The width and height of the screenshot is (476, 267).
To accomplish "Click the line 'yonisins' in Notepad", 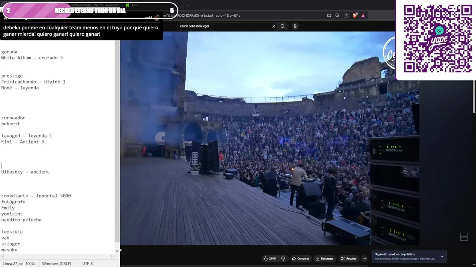I will 12,214.
